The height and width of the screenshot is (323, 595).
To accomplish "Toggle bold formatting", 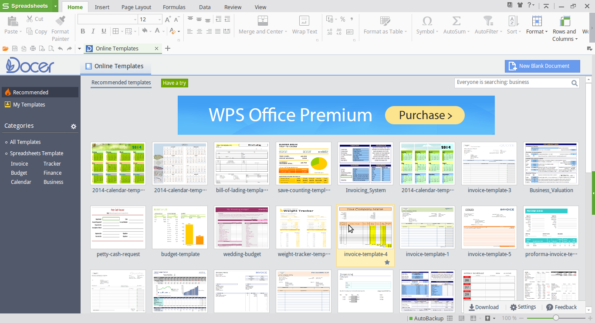I will point(83,31).
